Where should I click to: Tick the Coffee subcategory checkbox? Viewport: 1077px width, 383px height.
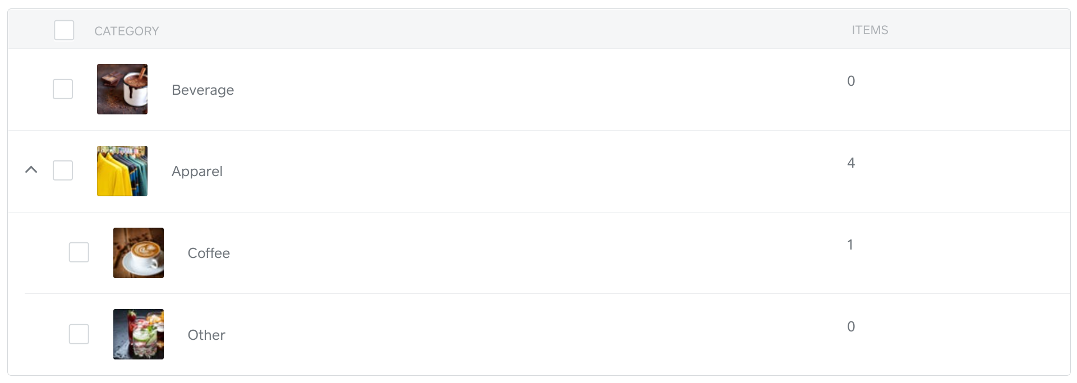point(79,252)
